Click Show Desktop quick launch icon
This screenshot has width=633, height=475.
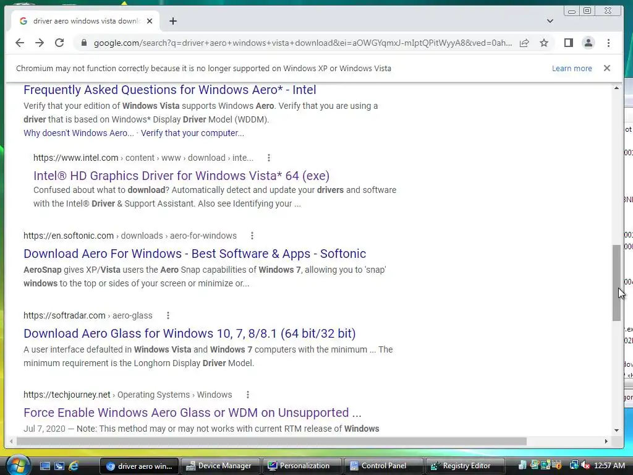[45, 466]
